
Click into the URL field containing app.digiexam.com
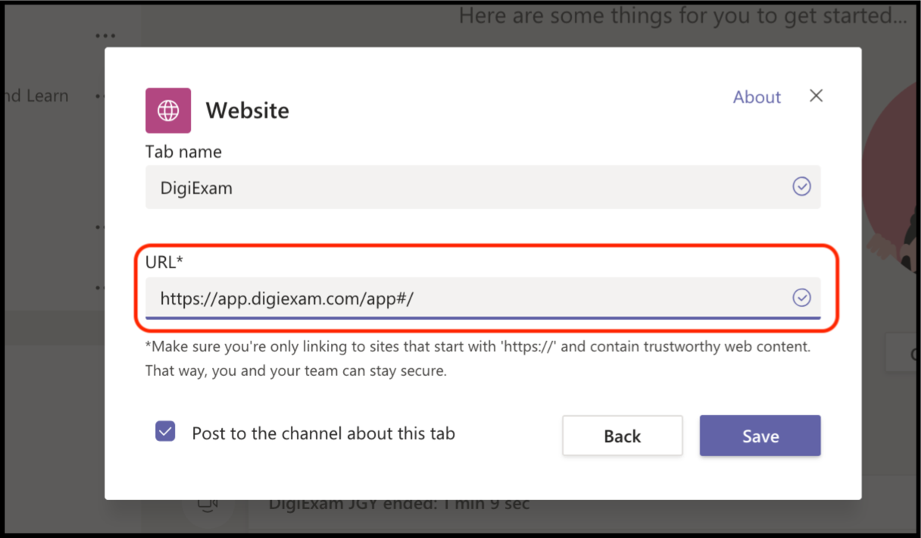tap(454, 298)
